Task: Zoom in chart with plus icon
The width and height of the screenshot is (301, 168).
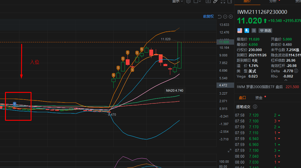Action: pos(231,17)
